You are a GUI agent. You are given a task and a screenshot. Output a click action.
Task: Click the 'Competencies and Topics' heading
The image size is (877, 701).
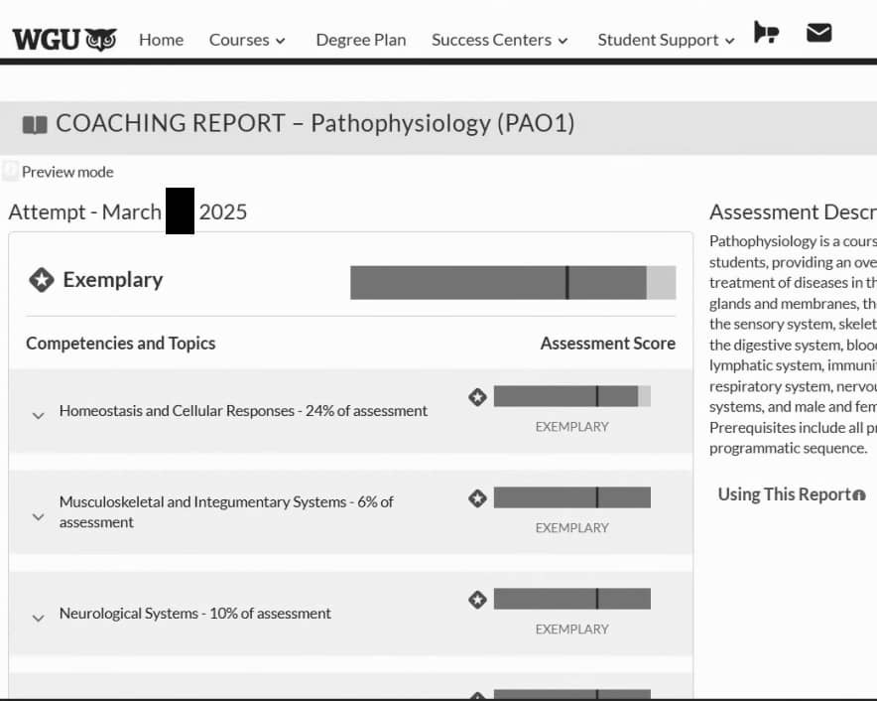pyautogui.click(x=121, y=344)
